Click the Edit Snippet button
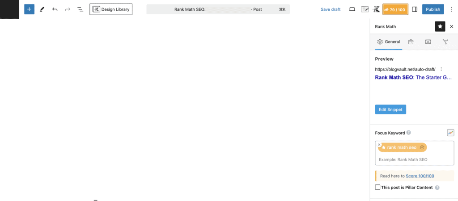458x201 pixels. tap(390, 109)
